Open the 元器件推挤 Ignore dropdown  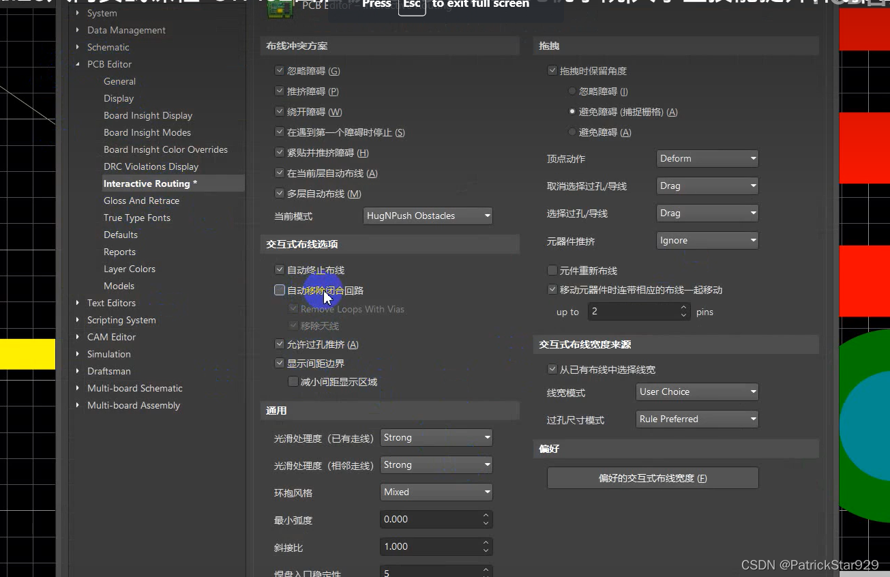coord(707,240)
